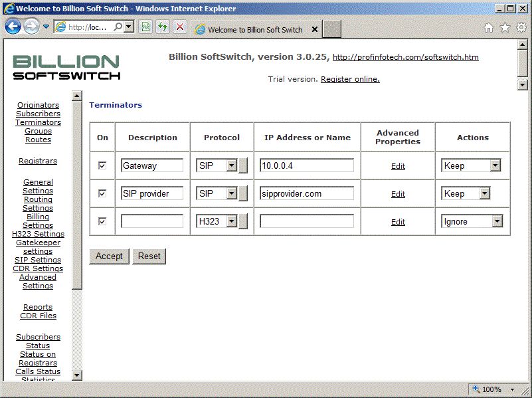Viewport: 532px width, 398px height.
Task: Open Routing Settings sidebar link
Action: 38,203
